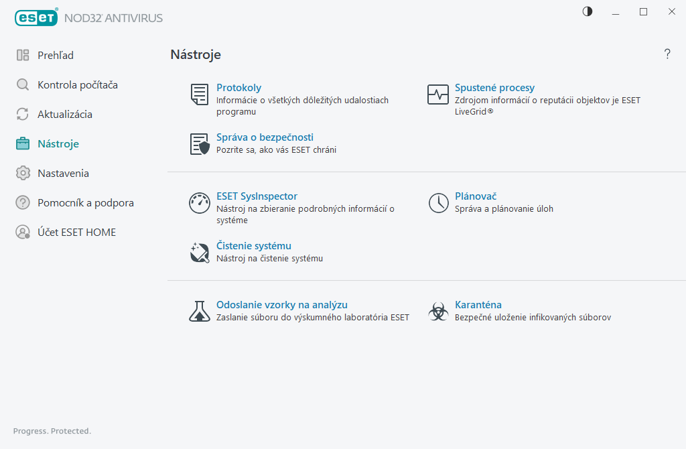Go to Prehľad in the sidebar
The height and width of the screenshot is (449, 686).
(x=55, y=56)
